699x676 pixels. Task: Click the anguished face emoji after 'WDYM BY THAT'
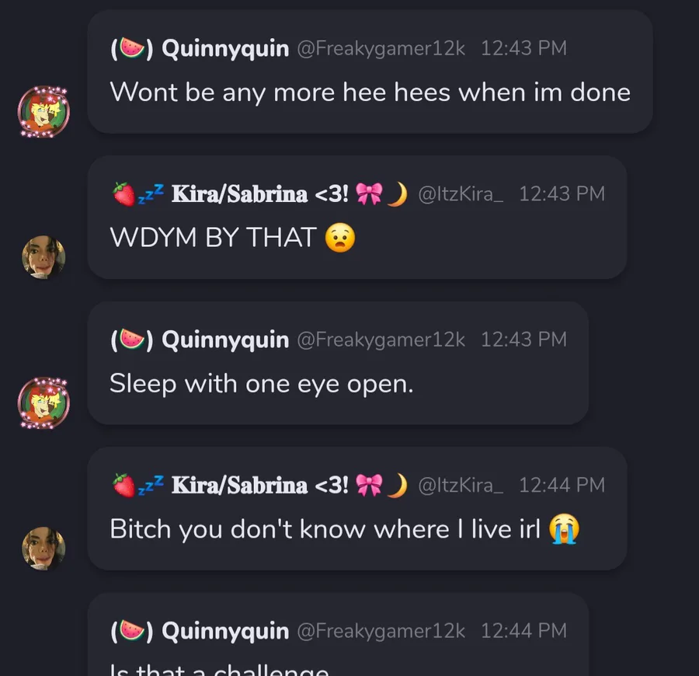340,237
